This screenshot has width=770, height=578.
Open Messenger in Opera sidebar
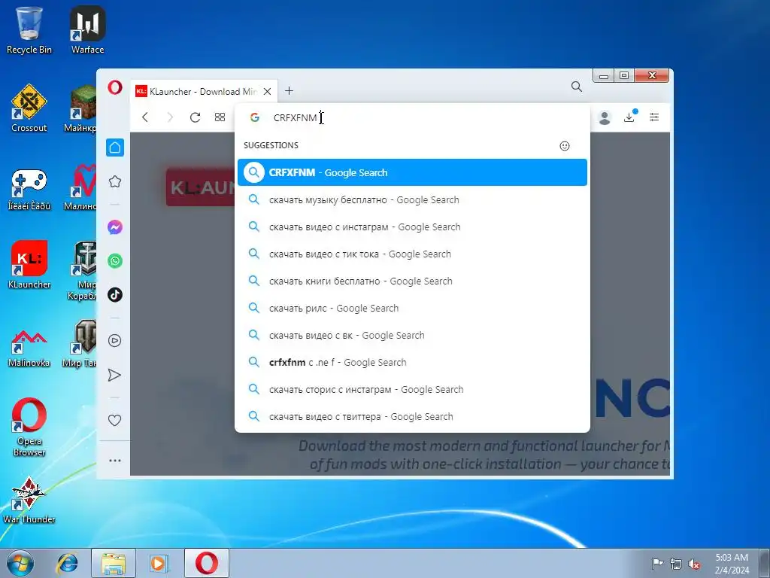(x=115, y=227)
